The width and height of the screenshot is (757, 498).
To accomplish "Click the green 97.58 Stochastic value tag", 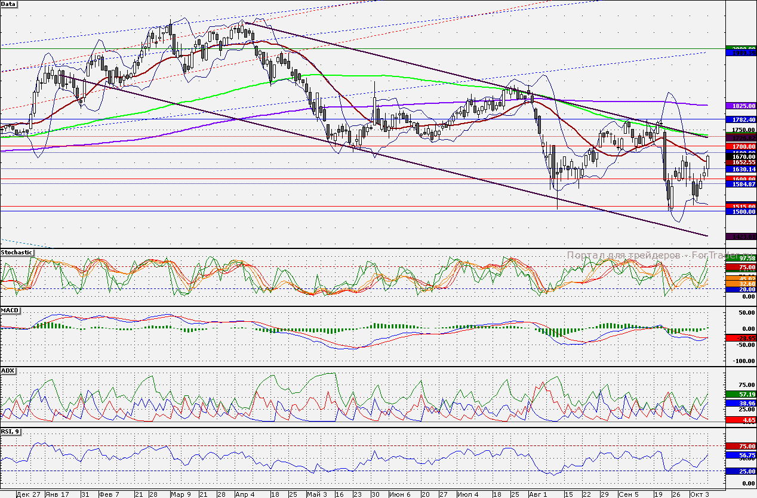I will point(742,258).
